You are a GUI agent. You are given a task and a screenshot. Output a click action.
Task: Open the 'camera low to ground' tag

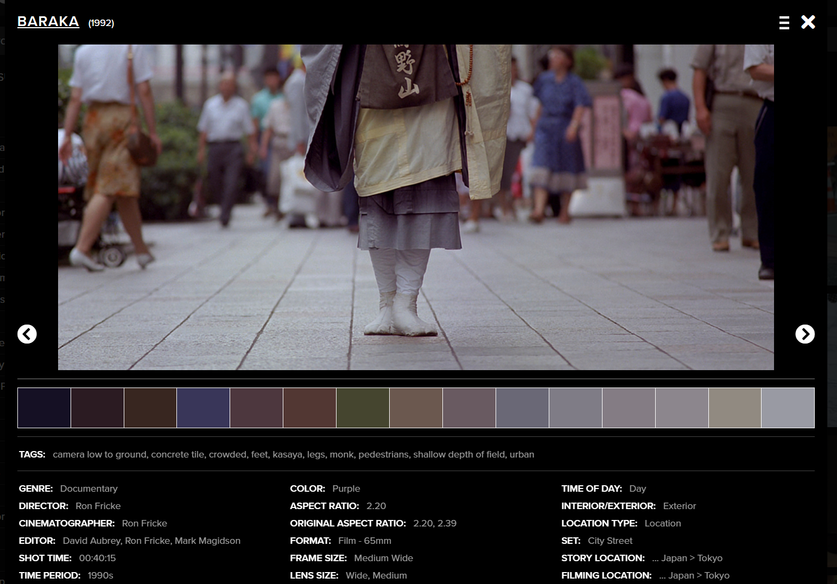[x=99, y=454]
